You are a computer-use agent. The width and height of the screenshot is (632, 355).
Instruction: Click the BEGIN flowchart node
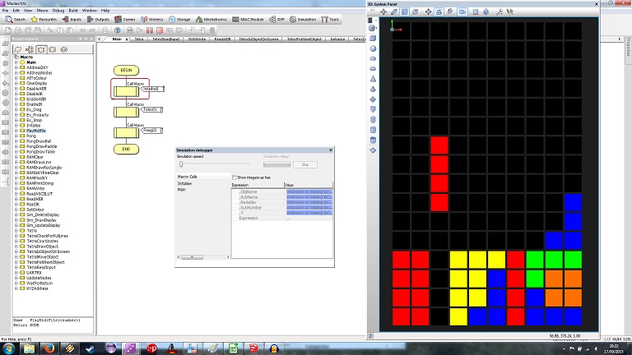click(x=126, y=71)
